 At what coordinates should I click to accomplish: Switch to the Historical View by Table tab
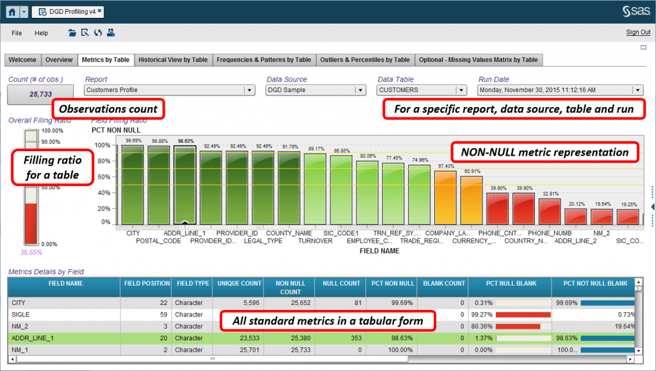(174, 59)
